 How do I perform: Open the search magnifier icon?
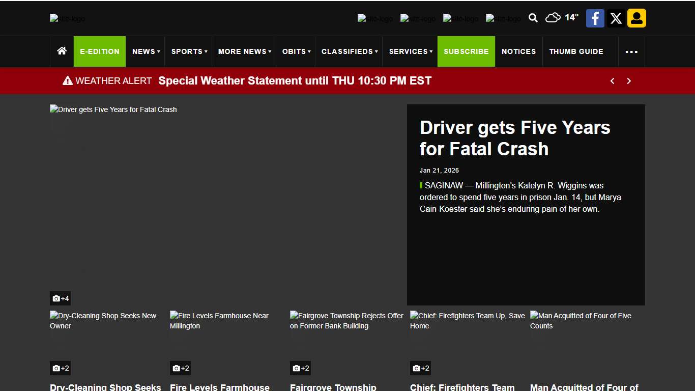[533, 18]
